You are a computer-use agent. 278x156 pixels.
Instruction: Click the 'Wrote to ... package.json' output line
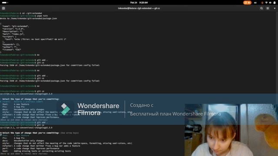(x=28, y=18)
